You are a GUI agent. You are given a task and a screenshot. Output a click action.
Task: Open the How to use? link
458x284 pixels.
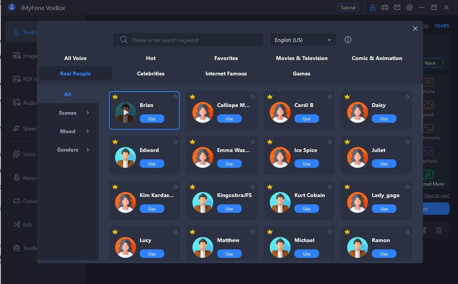point(437,195)
